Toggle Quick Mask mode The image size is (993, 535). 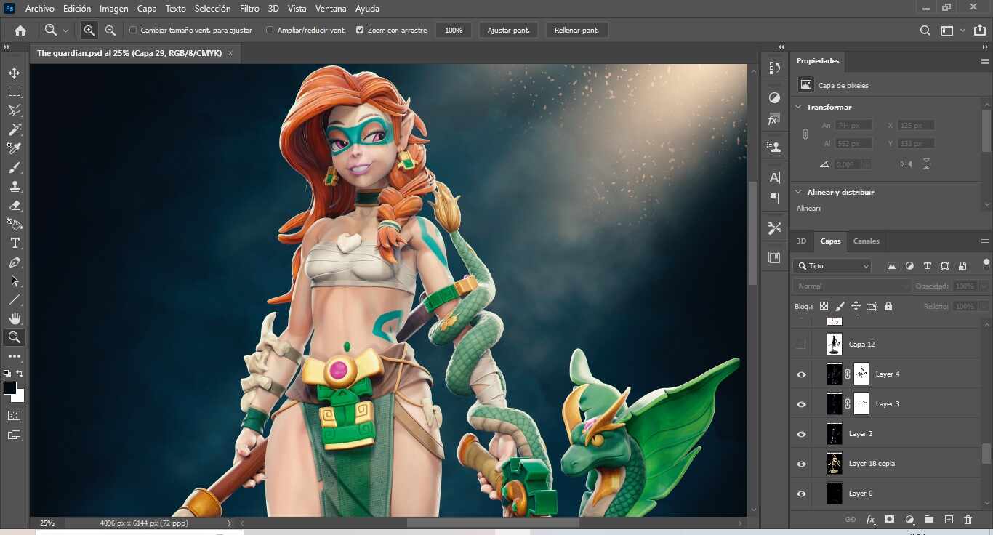click(15, 416)
